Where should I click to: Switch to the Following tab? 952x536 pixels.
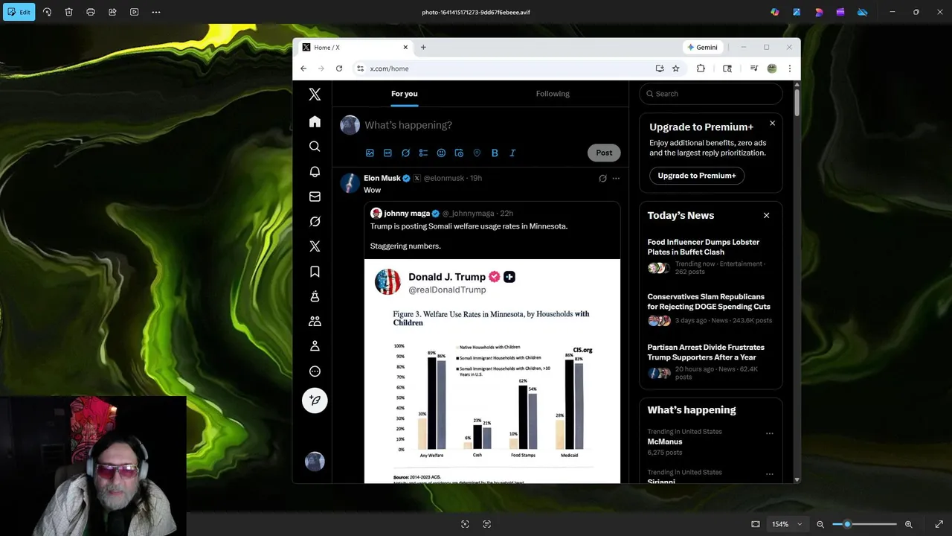point(553,94)
